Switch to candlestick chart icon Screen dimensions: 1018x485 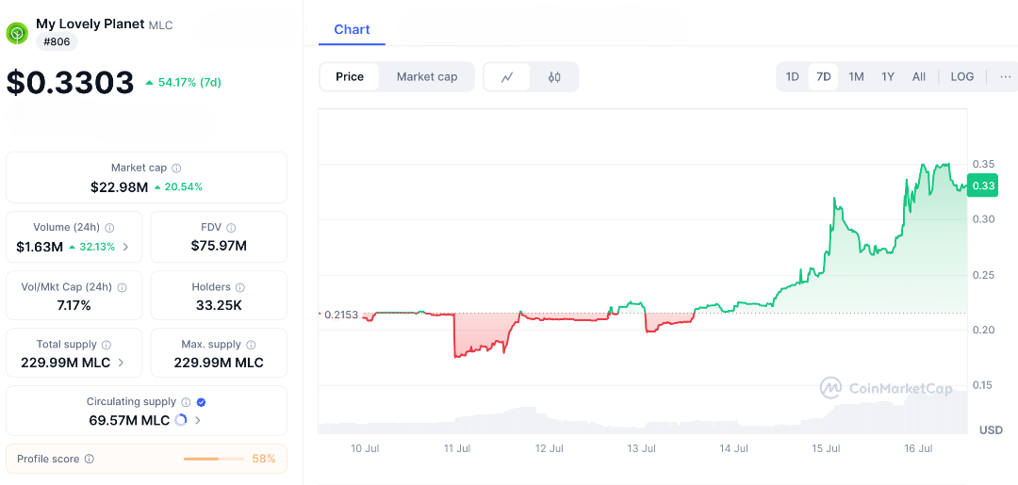554,77
